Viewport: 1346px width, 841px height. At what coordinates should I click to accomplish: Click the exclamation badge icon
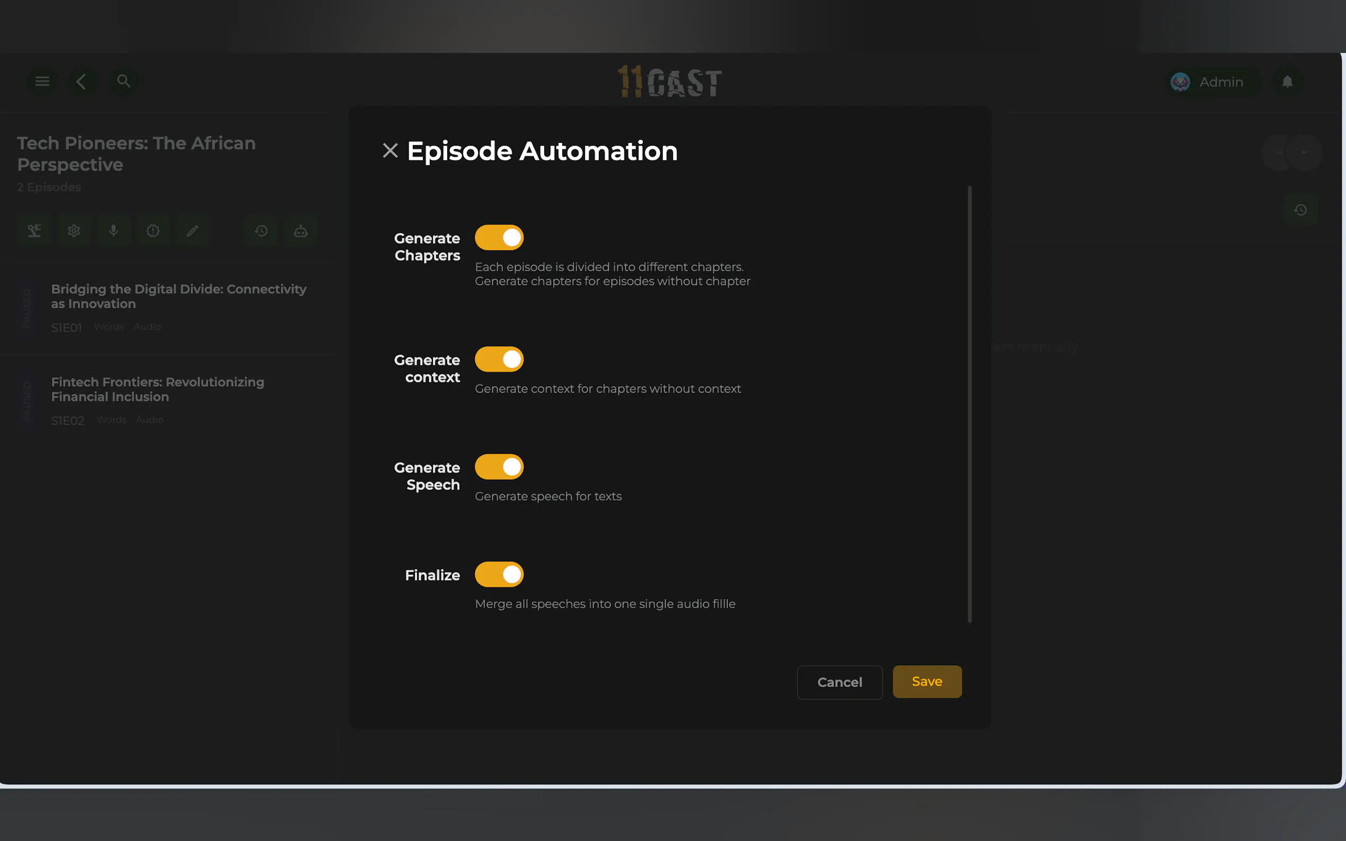tap(153, 230)
